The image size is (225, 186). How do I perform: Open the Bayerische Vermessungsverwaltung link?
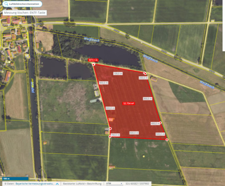pyautogui.click(x=35, y=184)
